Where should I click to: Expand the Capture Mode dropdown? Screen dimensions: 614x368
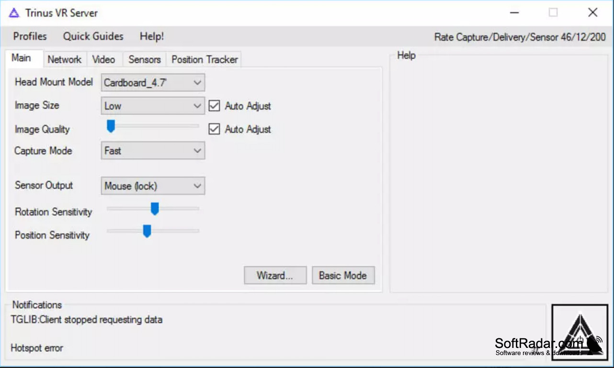coord(153,151)
